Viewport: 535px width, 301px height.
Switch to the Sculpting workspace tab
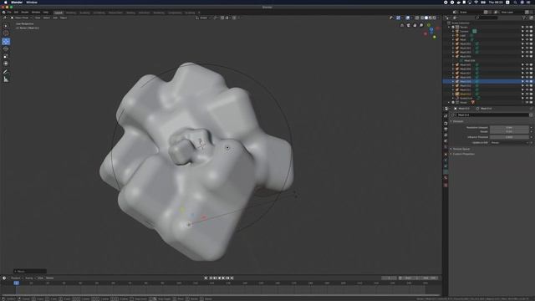[x=84, y=13]
